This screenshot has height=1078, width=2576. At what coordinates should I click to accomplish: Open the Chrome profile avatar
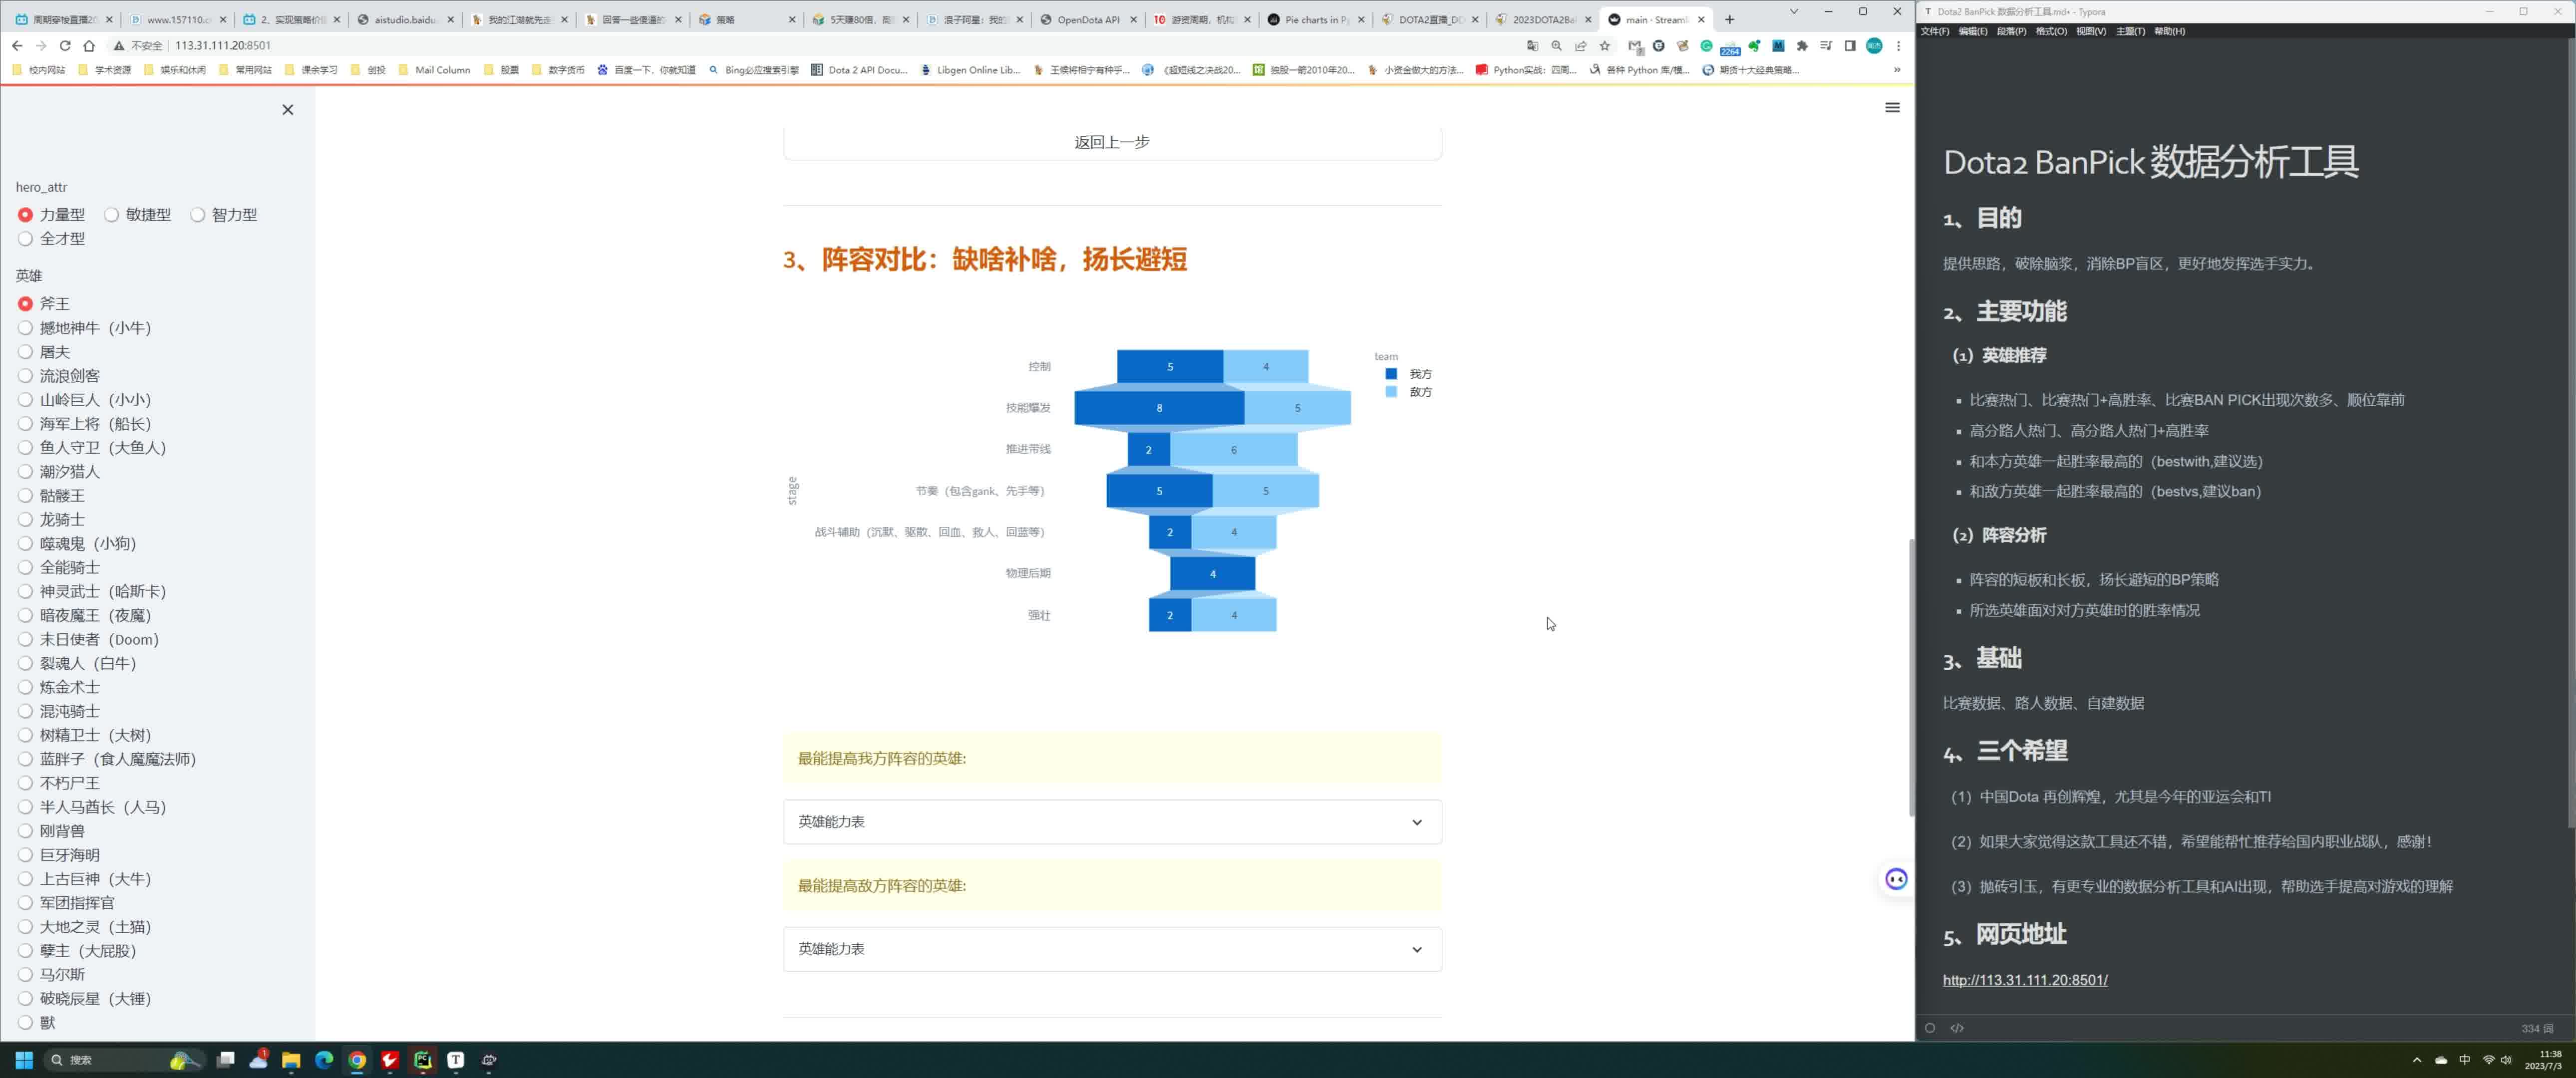click(x=1874, y=45)
